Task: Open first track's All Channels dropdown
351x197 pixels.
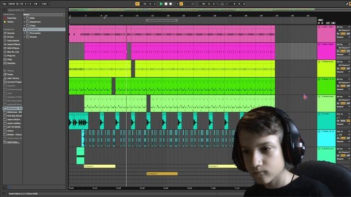Action: coord(343,30)
